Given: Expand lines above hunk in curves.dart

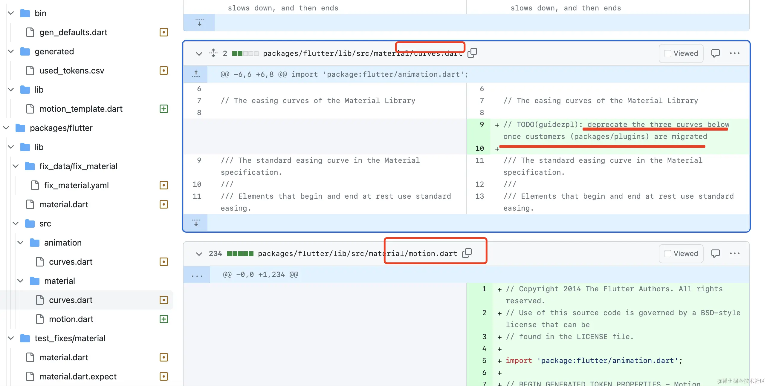Looking at the screenshot, I should pos(196,74).
